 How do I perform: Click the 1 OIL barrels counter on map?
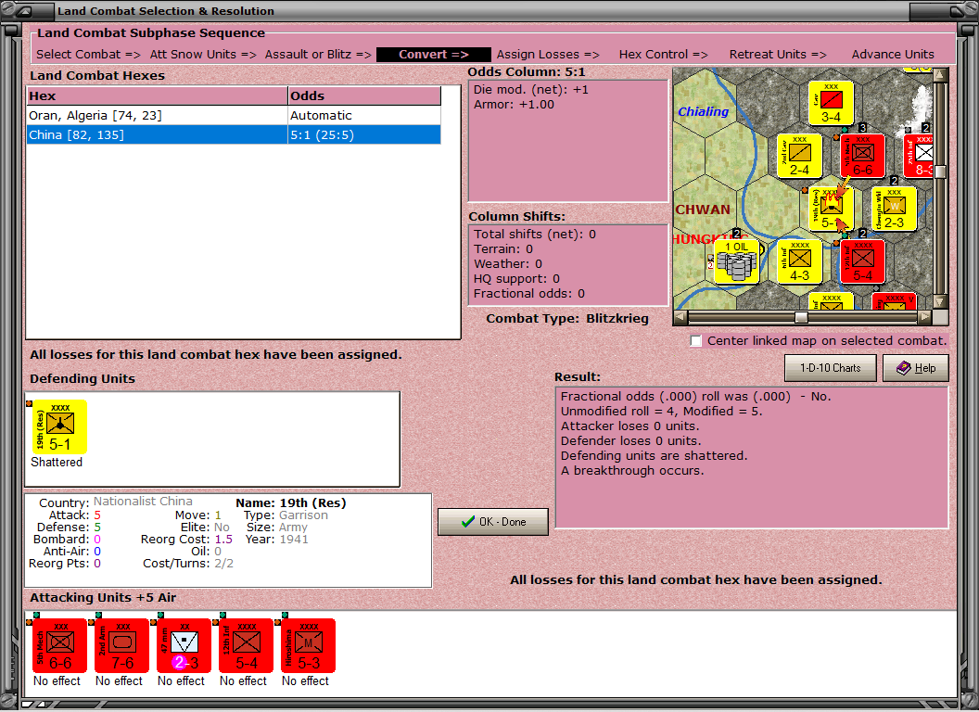737,261
